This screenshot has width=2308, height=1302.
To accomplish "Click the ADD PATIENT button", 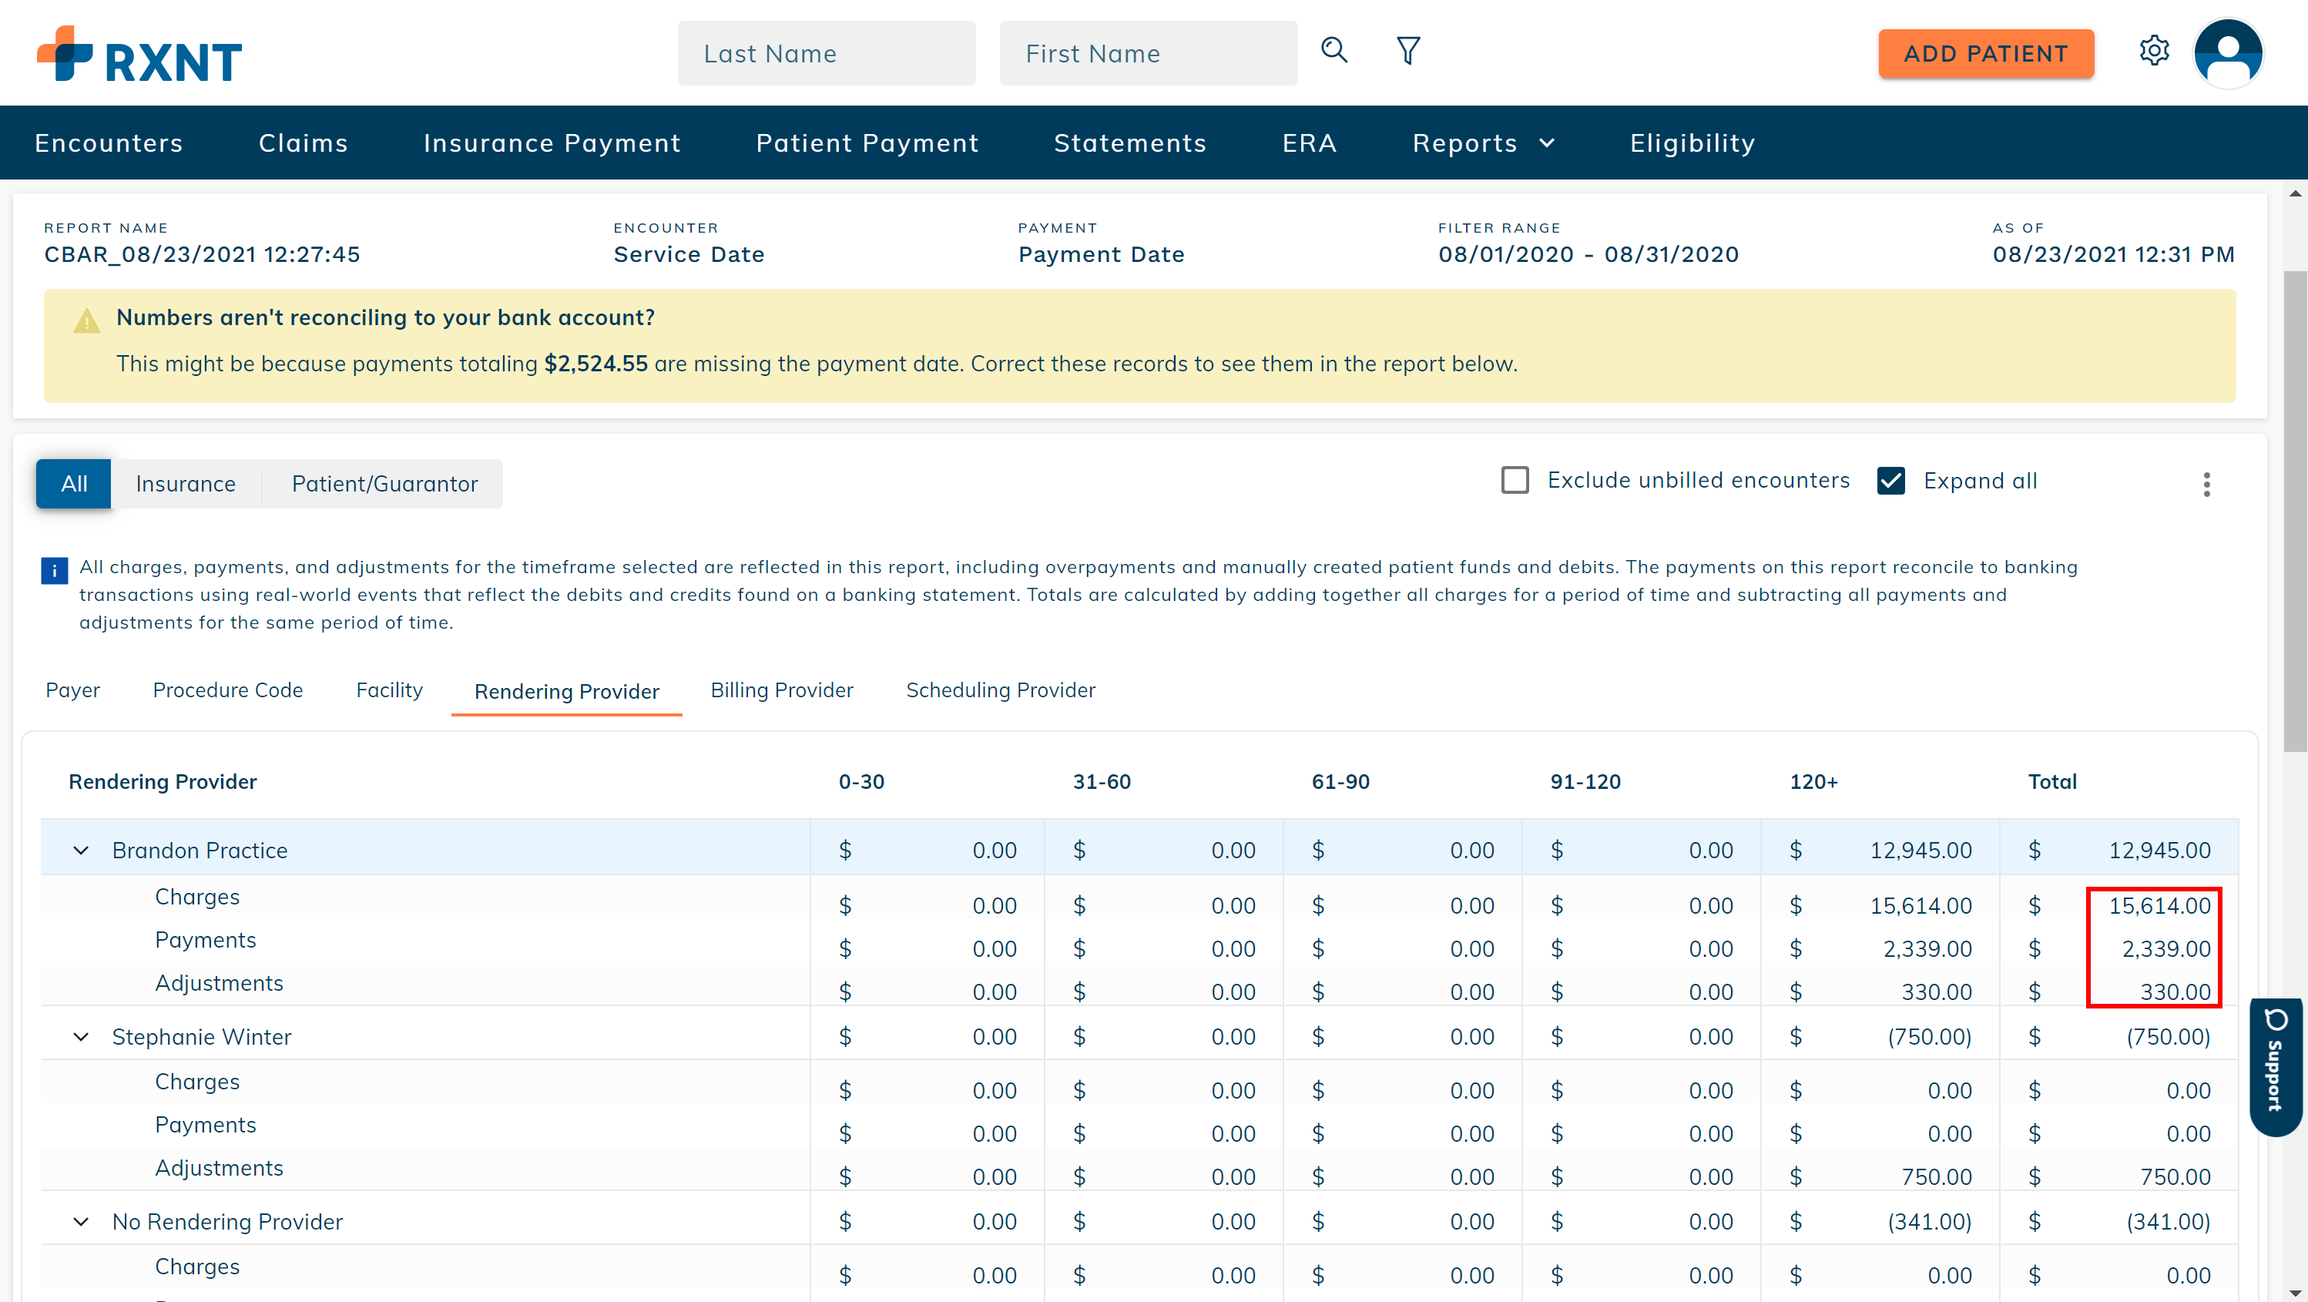I will click(x=1985, y=54).
